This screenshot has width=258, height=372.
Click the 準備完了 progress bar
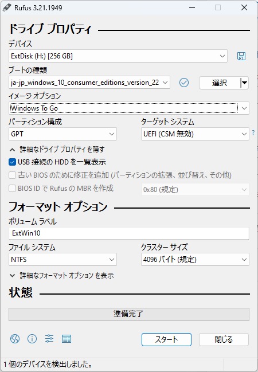point(129,314)
